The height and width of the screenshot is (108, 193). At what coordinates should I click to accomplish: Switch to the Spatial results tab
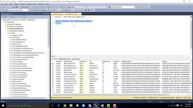pyautogui.click(x=65, y=59)
